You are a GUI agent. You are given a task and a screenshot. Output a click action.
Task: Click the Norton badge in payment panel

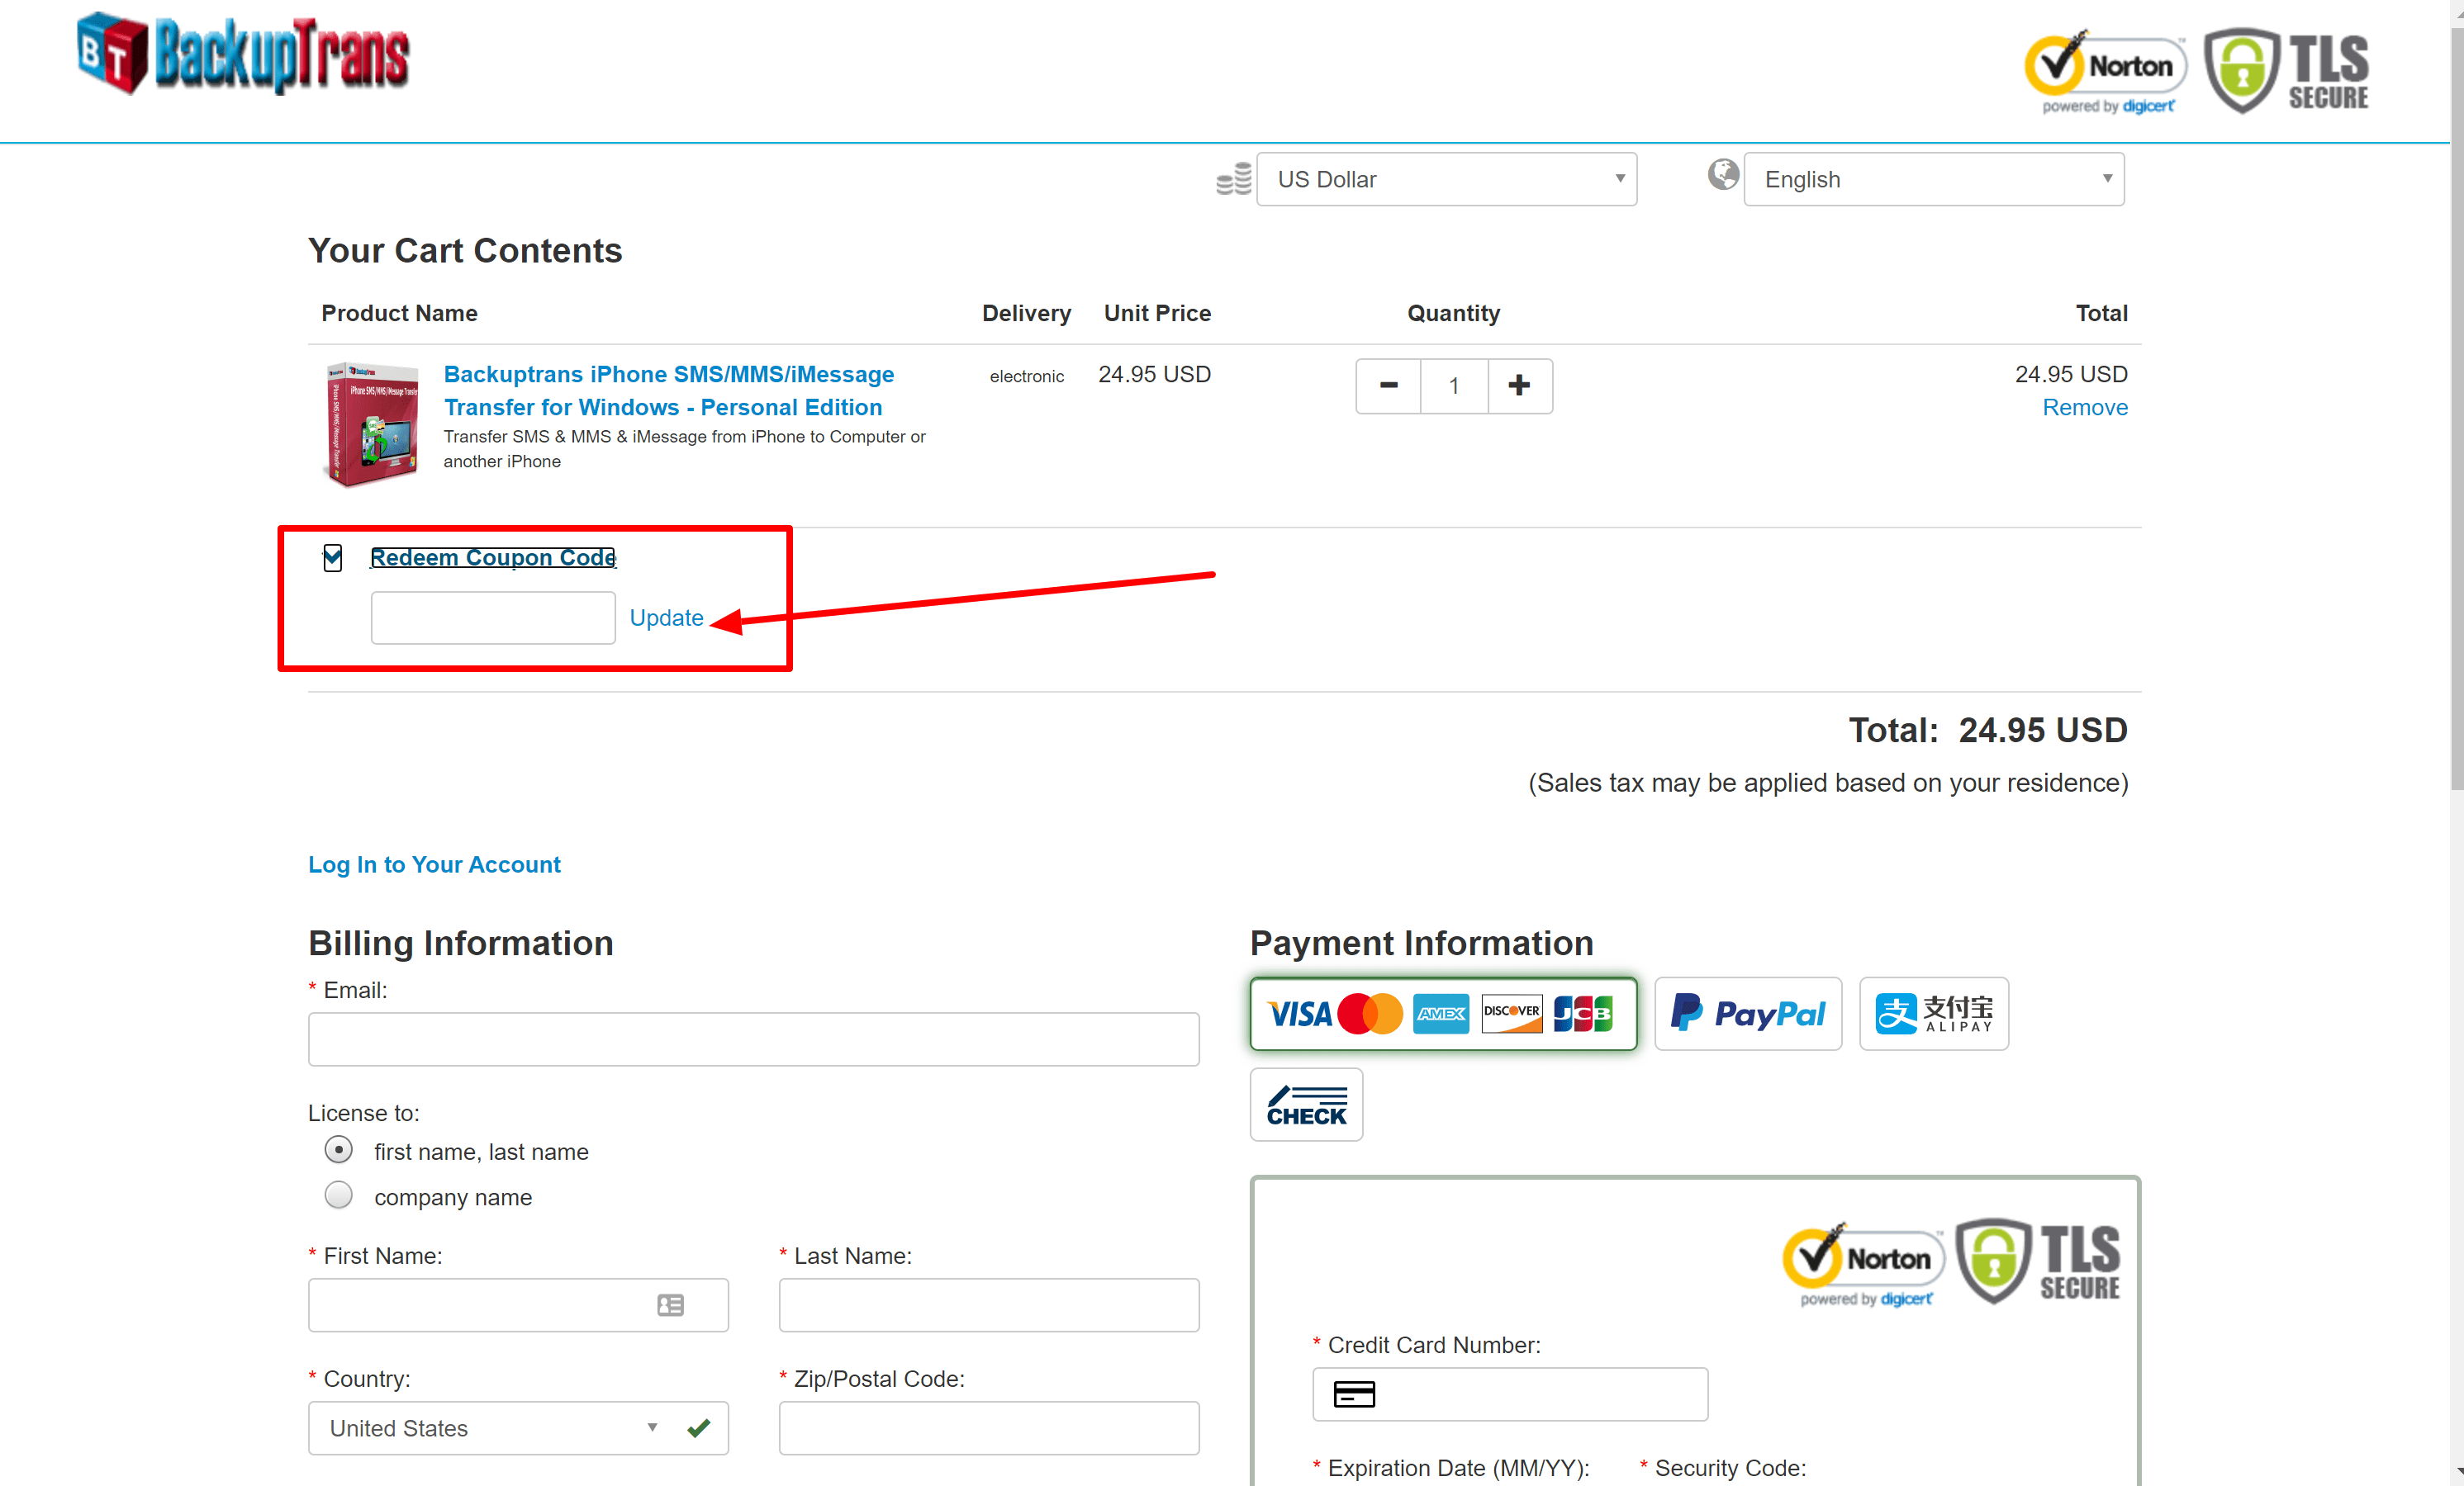click(x=1863, y=1264)
